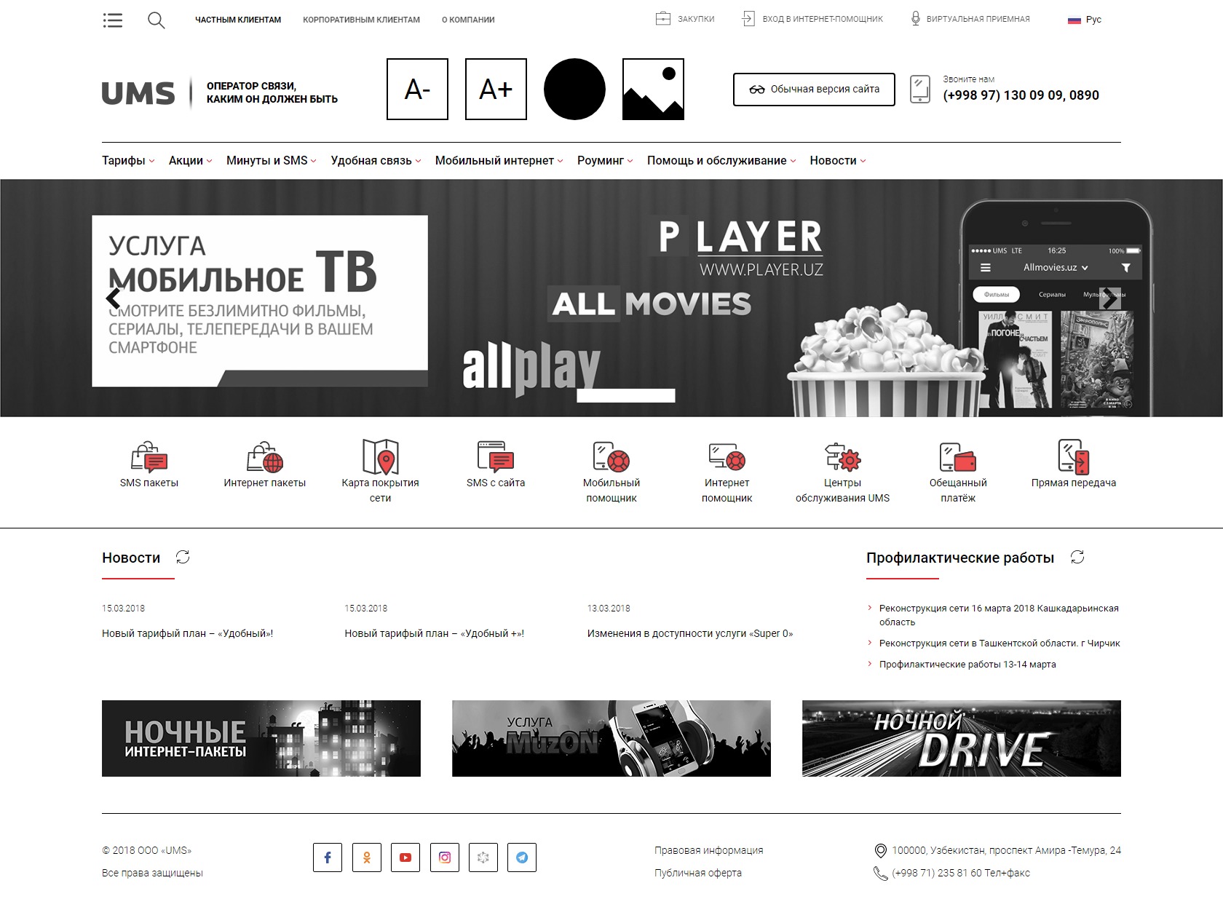This screenshot has height=915, width=1223.
Task: Open О компании section
Action: (468, 20)
